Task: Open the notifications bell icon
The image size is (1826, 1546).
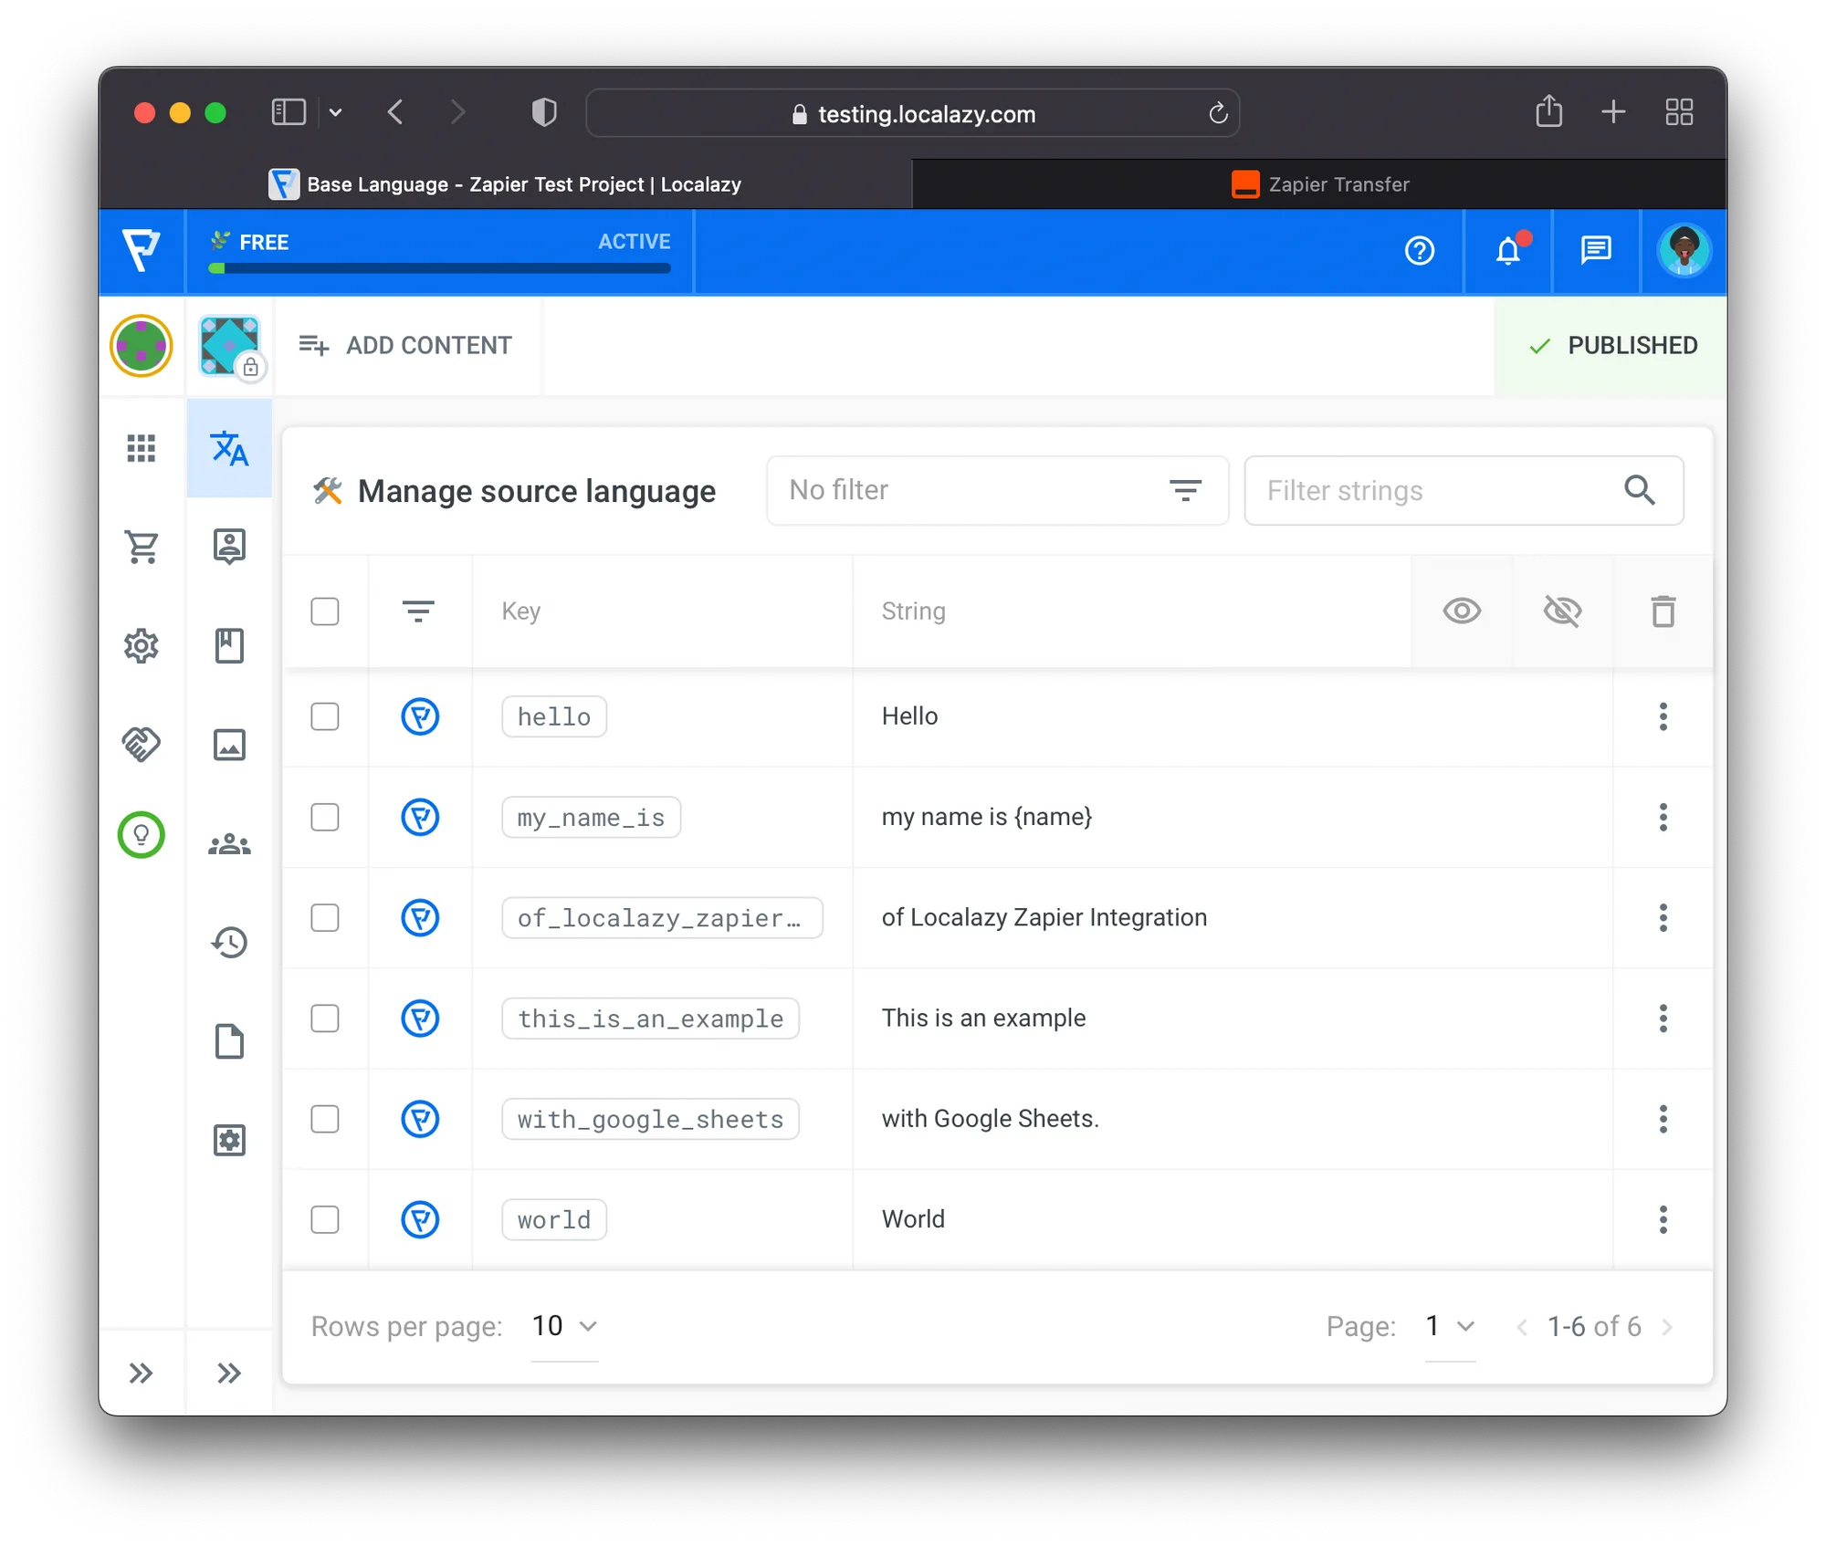Action: coord(1507,250)
